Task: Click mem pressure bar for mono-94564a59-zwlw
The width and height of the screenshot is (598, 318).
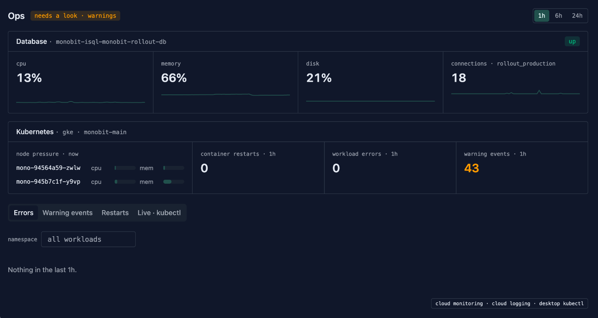Action: (x=174, y=168)
